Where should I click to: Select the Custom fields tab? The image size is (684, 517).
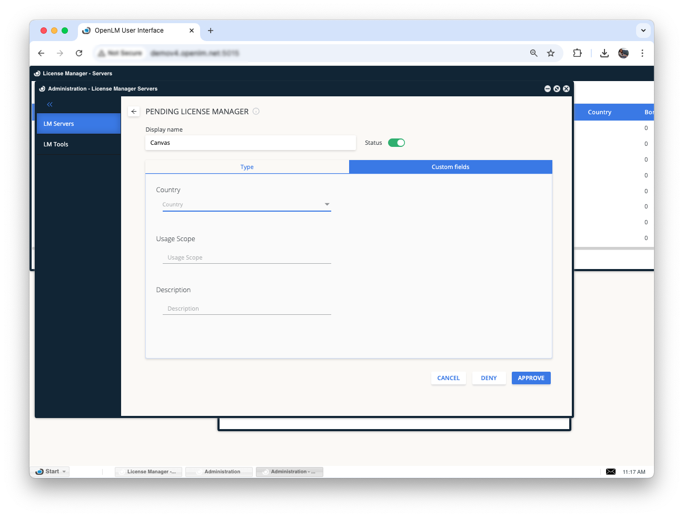click(x=450, y=167)
